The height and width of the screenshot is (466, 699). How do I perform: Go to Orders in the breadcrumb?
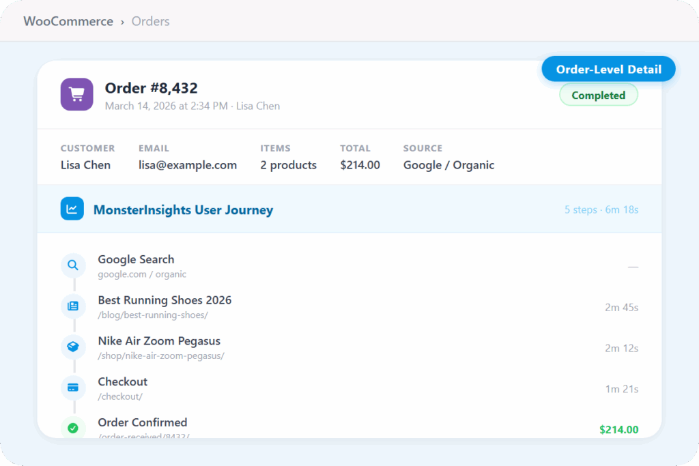pos(150,21)
